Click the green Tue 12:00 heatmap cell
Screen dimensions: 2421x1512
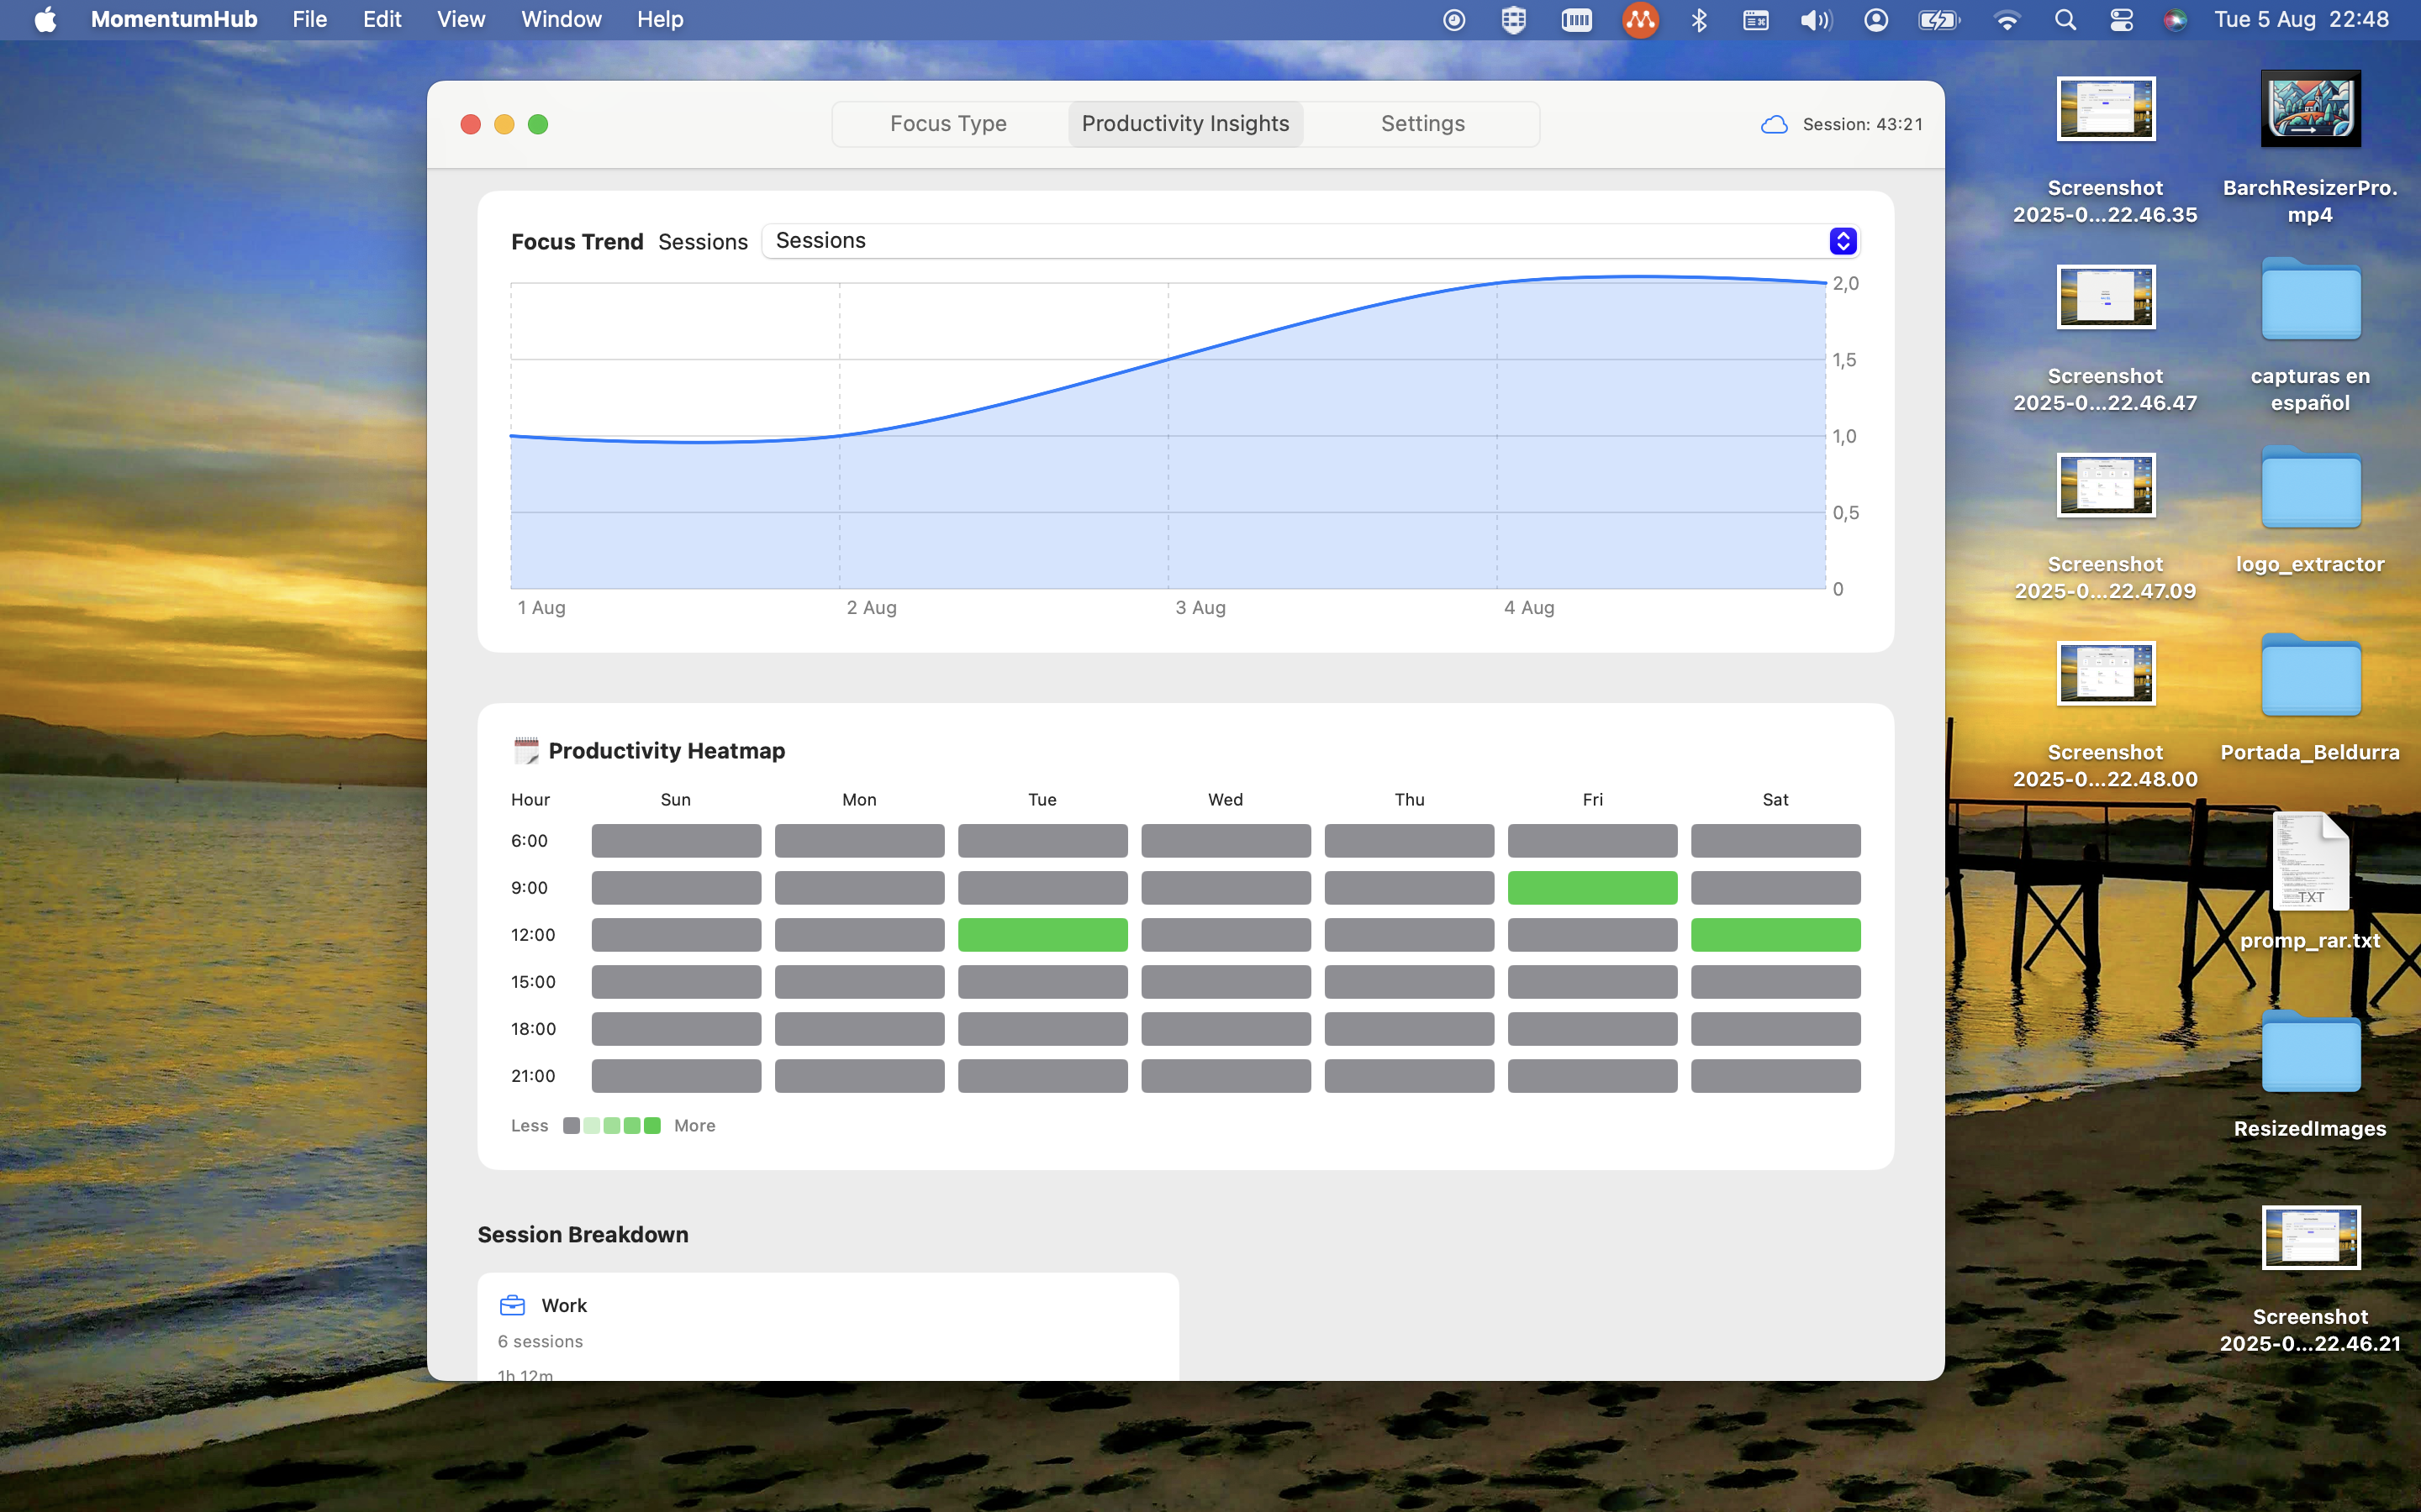pos(1042,934)
